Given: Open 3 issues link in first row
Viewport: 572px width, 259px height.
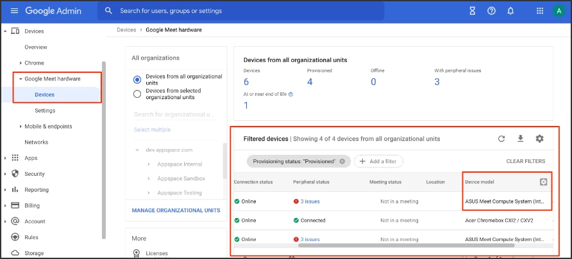Looking at the screenshot, I should pos(310,201).
